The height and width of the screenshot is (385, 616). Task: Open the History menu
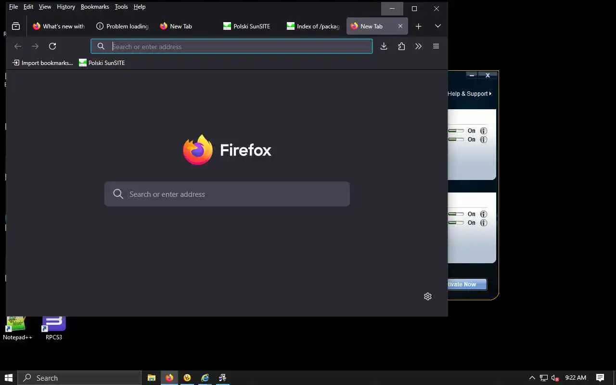pyautogui.click(x=66, y=7)
